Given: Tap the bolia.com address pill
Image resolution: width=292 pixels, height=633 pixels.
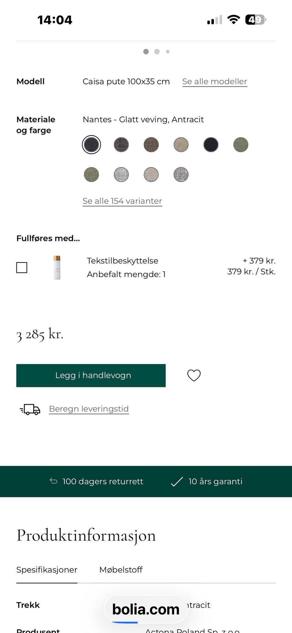Looking at the screenshot, I should pyautogui.click(x=145, y=609).
